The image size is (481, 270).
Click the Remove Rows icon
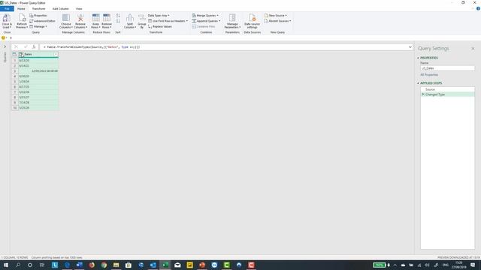coord(107,18)
